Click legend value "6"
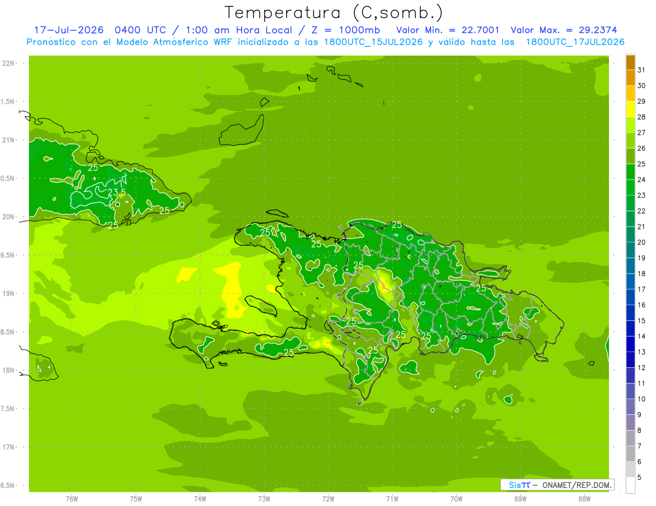Image resolution: width=656 pixels, height=506 pixels. [640, 462]
